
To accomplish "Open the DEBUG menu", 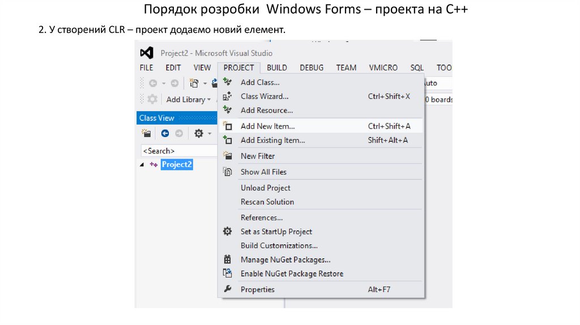I will point(312,68).
